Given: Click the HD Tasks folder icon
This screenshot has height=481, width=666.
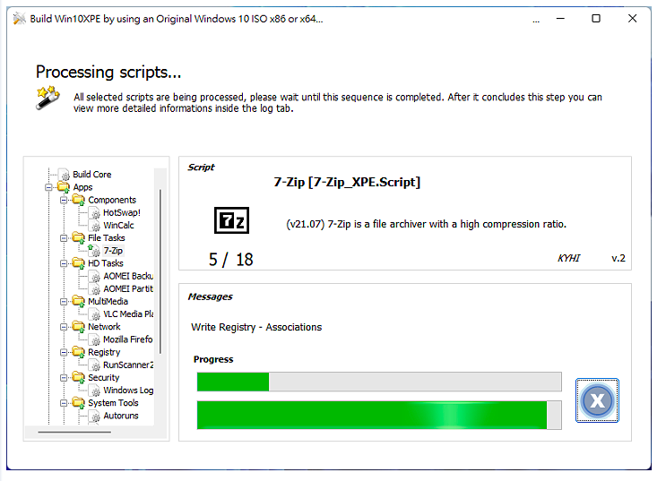Looking at the screenshot, I should pos(79,263).
